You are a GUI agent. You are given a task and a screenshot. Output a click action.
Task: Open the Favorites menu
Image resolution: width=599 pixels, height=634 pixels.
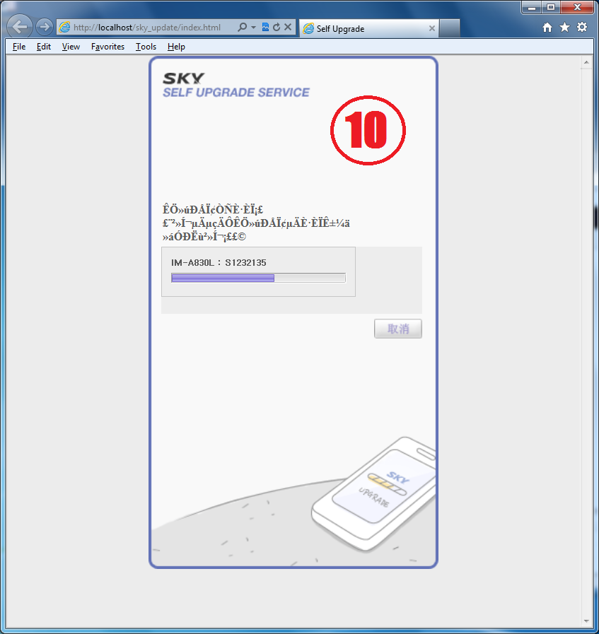107,47
